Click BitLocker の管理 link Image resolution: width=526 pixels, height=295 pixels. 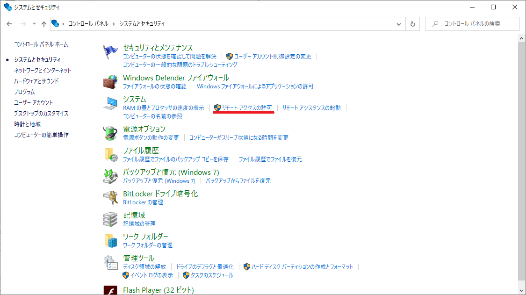point(143,202)
